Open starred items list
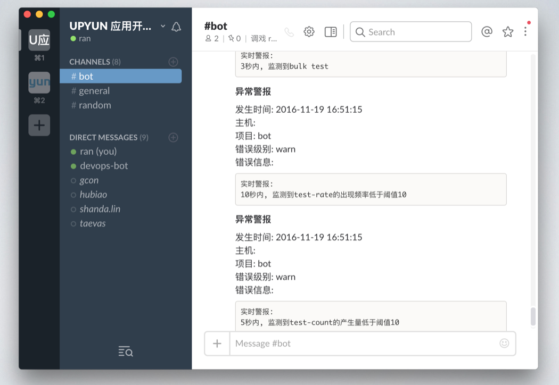This screenshot has width=559, height=385. (508, 32)
